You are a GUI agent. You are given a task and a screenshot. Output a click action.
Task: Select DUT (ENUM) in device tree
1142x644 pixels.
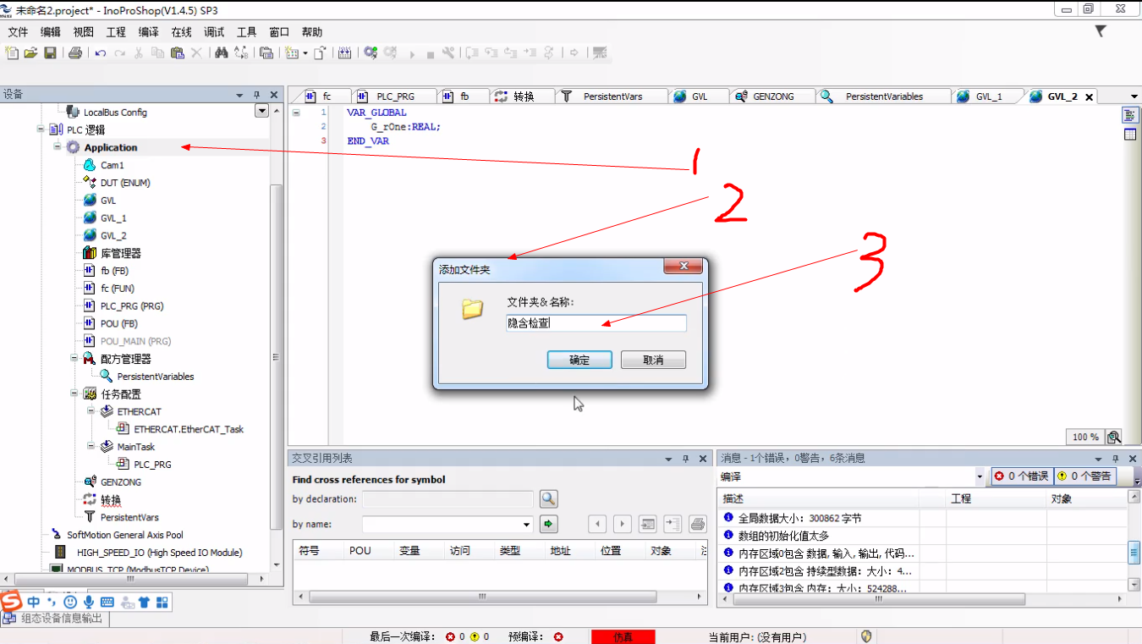click(124, 183)
